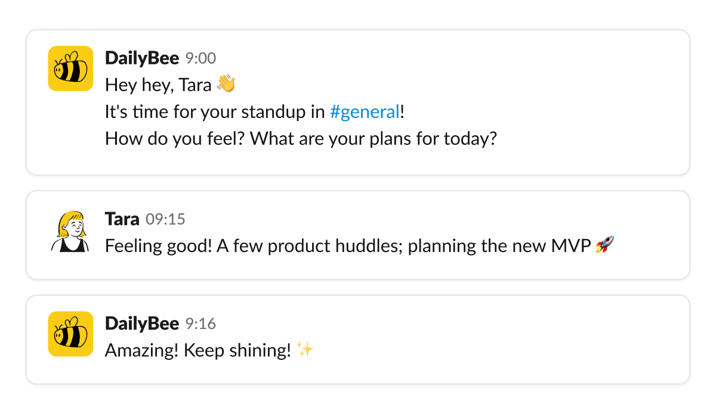Click the Tara sender name
The image size is (716, 413).
click(122, 219)
